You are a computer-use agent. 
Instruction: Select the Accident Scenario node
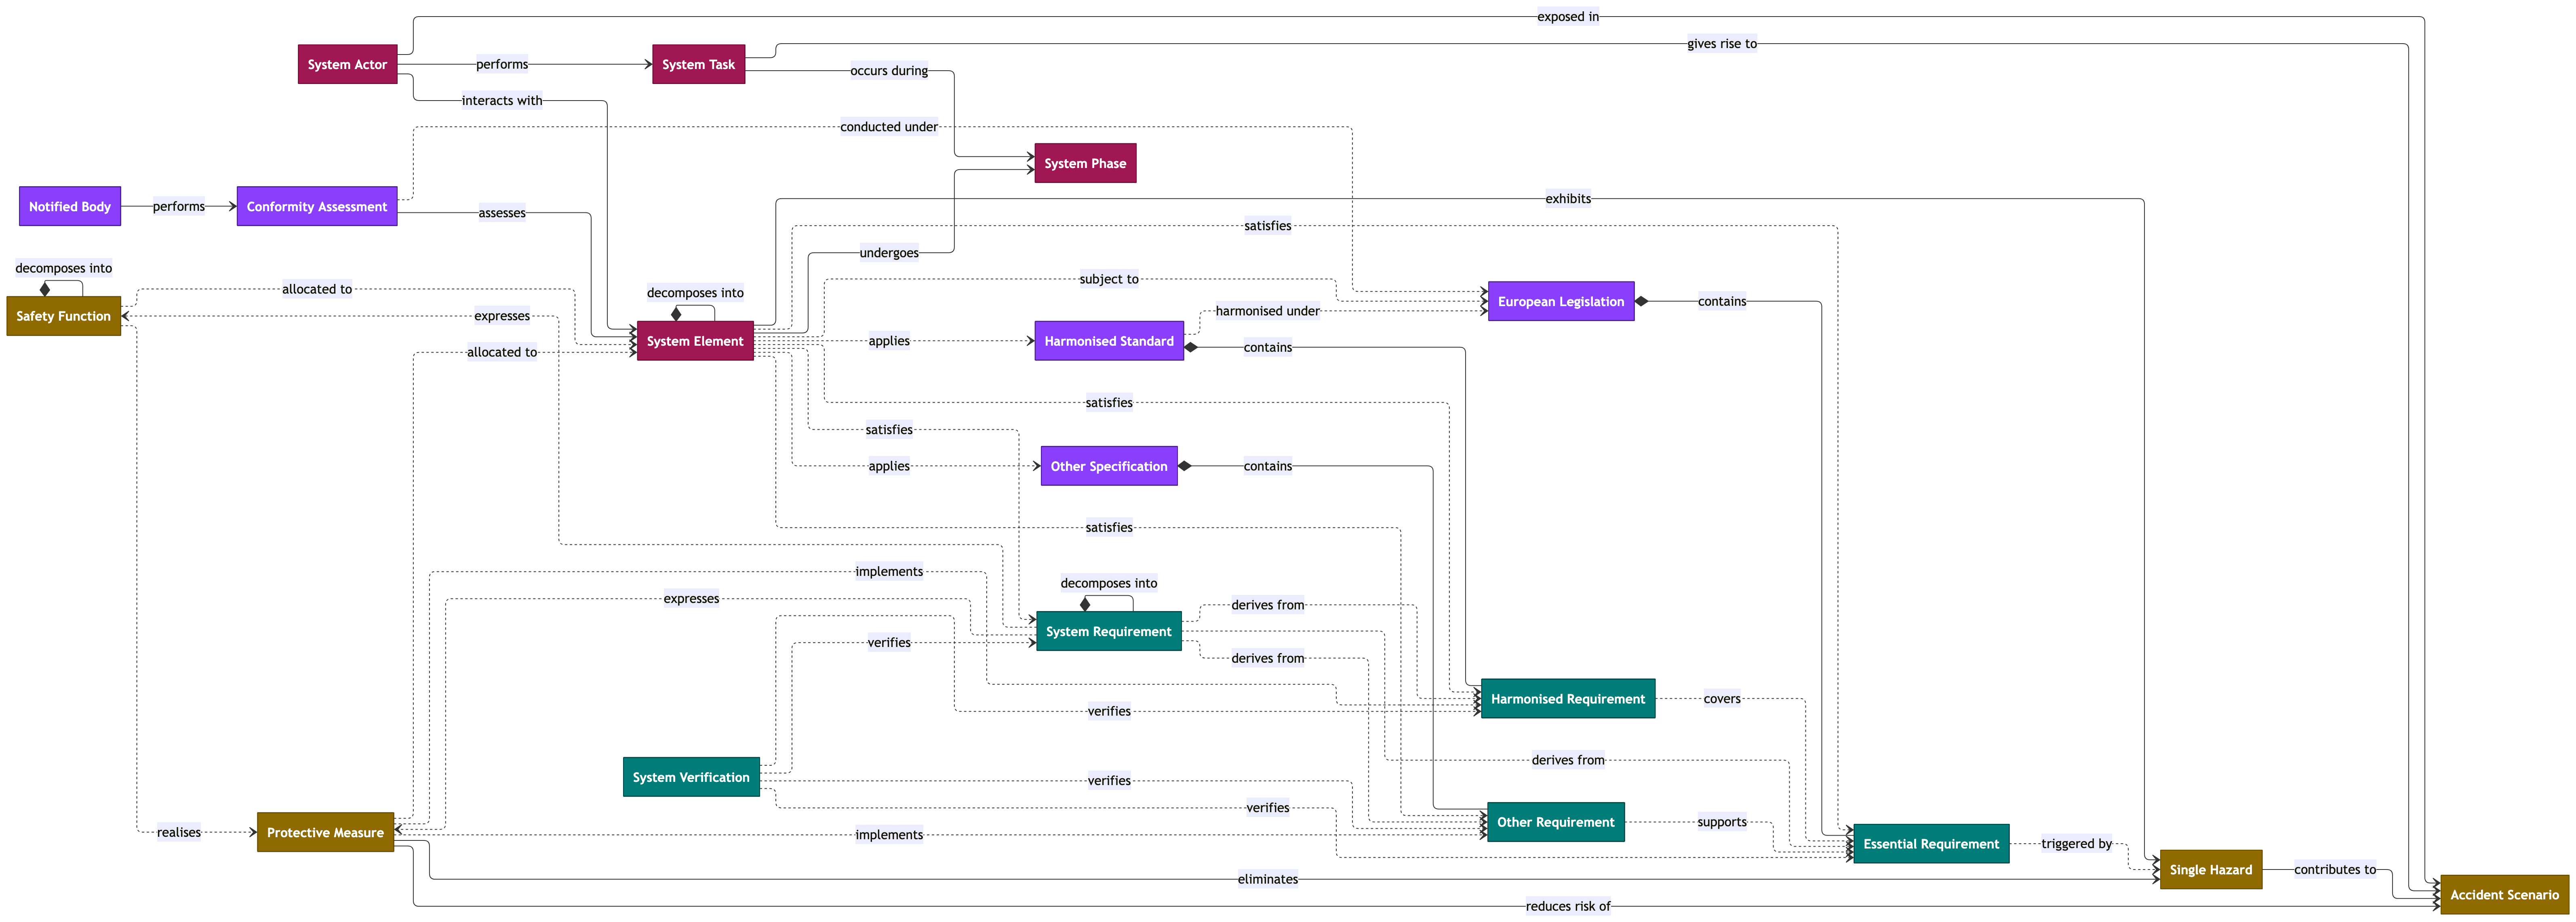pyautogui.click(x=2504, y=895)
